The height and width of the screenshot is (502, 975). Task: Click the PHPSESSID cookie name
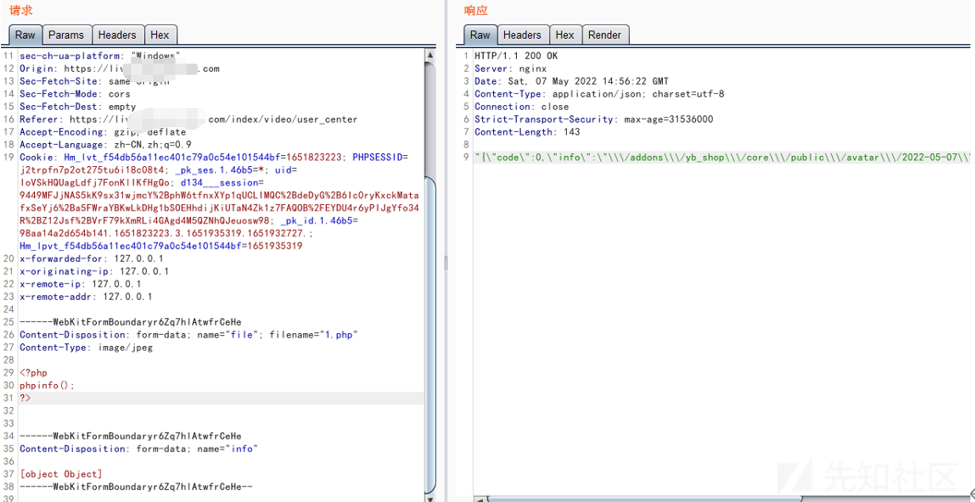[x=378, y=157]
